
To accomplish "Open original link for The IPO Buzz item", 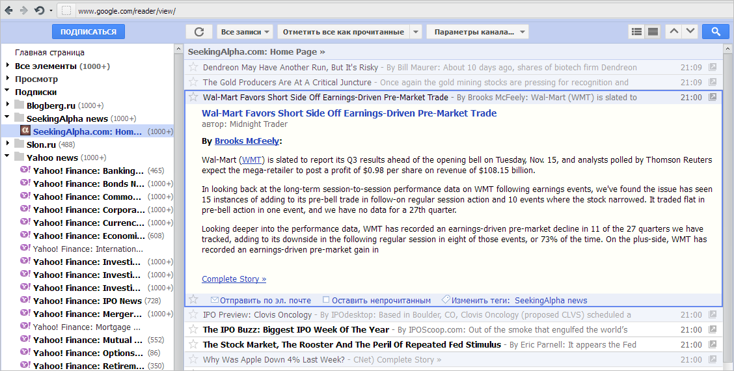I will (713, 329).
